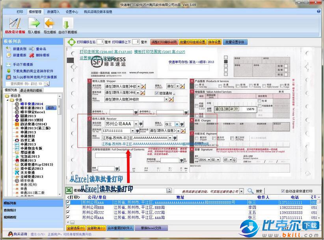Click the 韵达快递(2014) yellow icon
The height and width of the screenshot is (240, 324).
(x=17, y=124)
